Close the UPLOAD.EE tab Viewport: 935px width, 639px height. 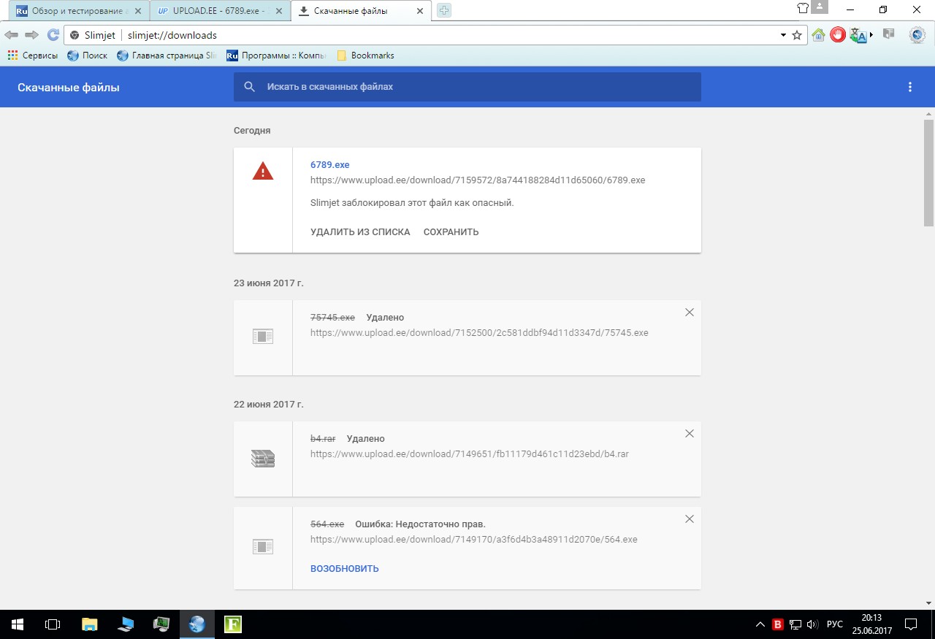278,11
